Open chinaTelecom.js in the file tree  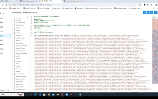[x=21, y=22]
